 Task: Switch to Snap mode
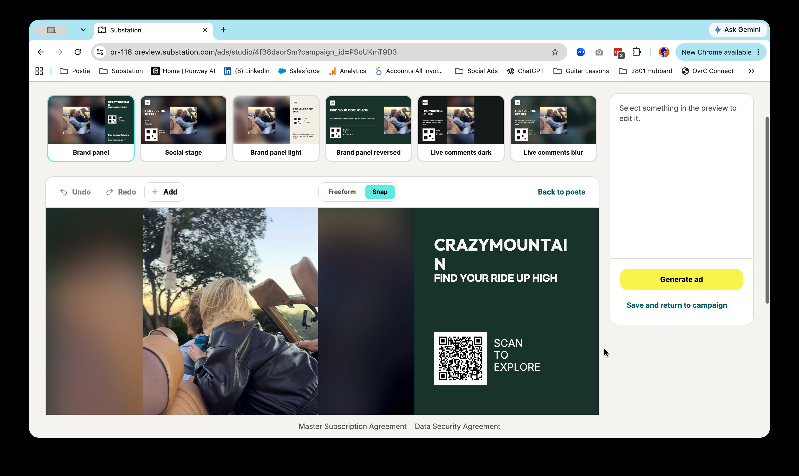click(380, 192)
